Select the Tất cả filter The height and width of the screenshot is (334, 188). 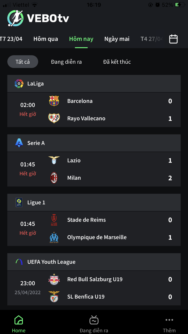(x=23, y=62)
